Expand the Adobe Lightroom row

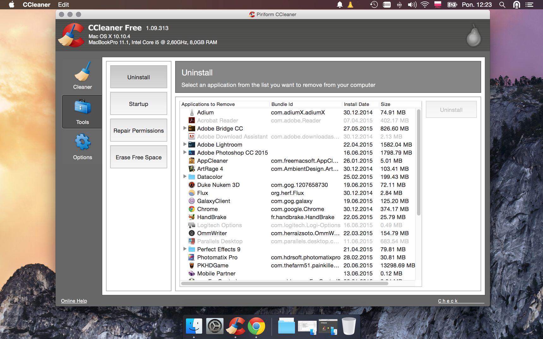[x=185, y=144]
